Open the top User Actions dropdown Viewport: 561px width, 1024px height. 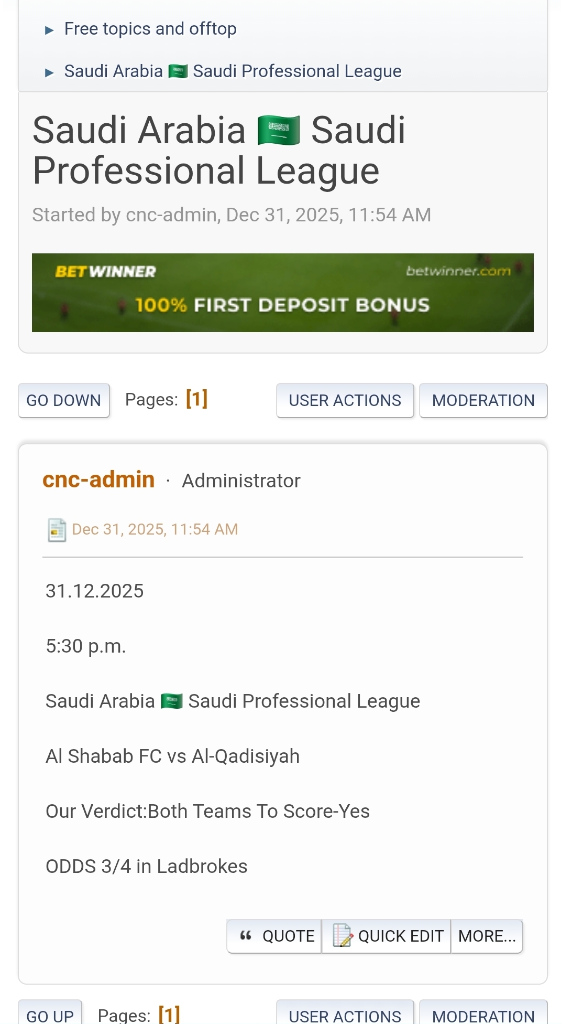(x=345, y=400)
